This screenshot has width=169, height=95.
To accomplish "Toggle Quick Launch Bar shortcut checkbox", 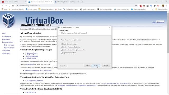I will (x=62, y=50).
